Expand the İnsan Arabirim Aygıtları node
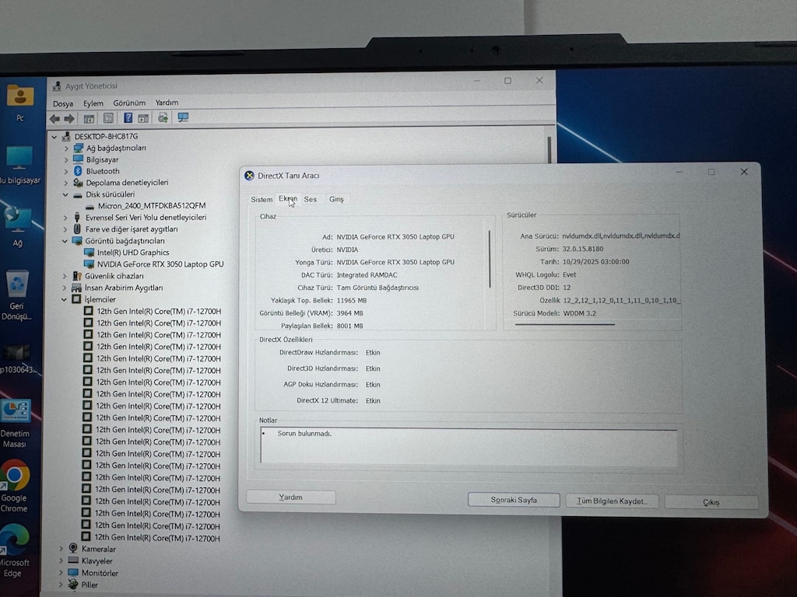This screenshot has height=597, width=797. coord(65,288)
